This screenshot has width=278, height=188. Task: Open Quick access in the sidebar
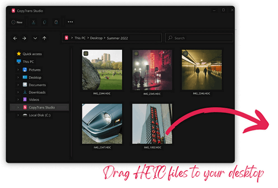32,54
